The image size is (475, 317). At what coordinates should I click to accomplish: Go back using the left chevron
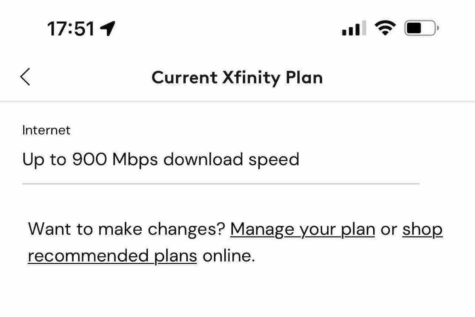click(x=25, y=77)
